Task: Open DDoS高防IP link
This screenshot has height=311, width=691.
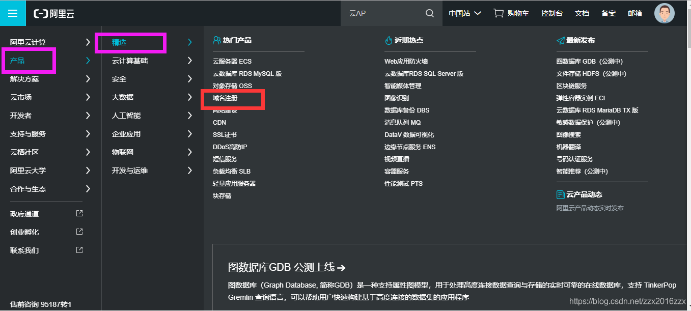Action: (x=230, y=147)
